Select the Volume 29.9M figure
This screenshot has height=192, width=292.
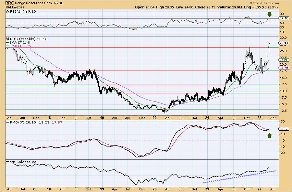click(x=229, y=7)
